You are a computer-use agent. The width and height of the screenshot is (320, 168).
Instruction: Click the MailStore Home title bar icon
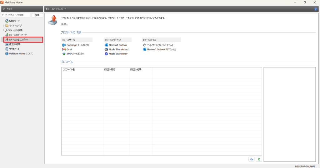pyautogui.click(x=2, y=2)
